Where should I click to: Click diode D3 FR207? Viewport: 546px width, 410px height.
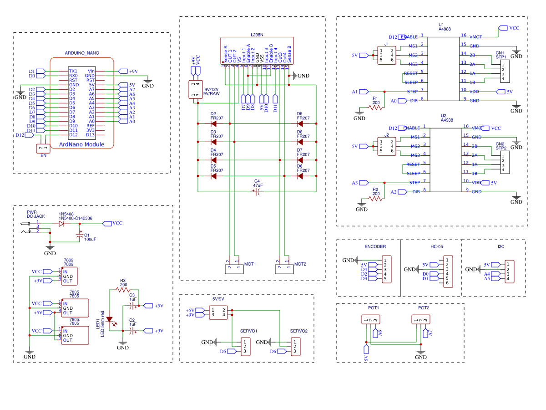tap(213, 142)
